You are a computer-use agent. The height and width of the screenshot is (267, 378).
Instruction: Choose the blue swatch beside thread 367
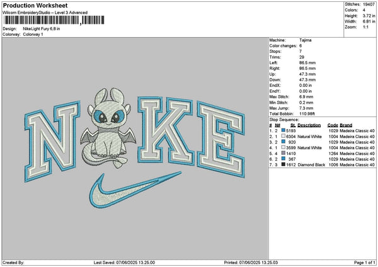tap(283, 159)
